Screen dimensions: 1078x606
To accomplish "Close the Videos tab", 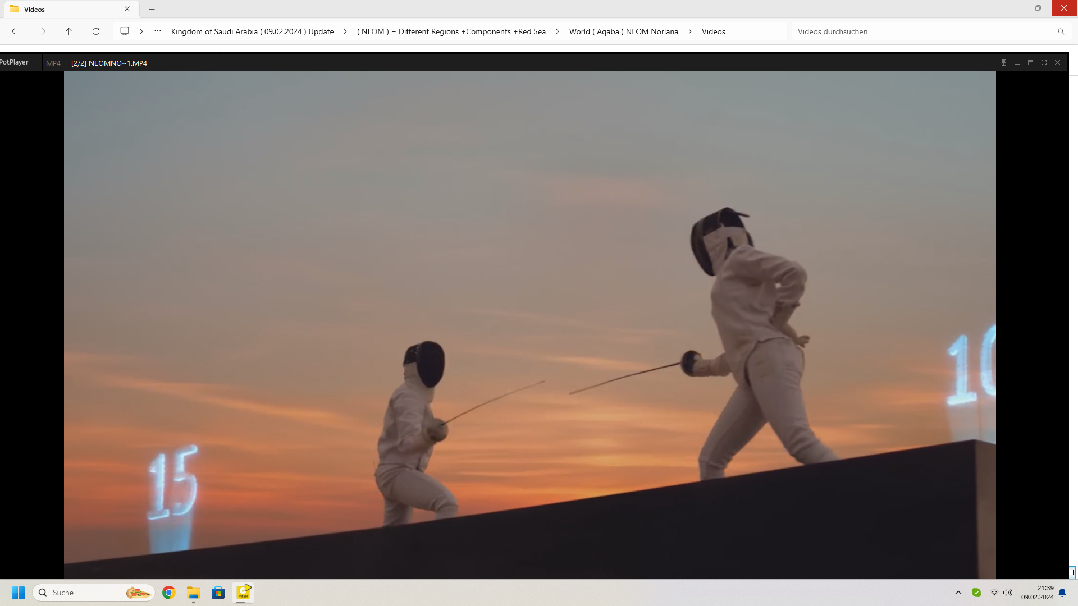I will [127, 9].
